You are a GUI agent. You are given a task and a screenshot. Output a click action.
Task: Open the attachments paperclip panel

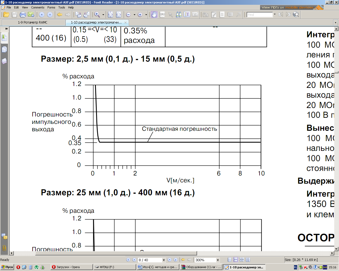[x=4, y=248]
